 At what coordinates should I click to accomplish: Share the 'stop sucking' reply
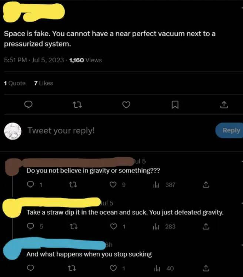tap(206, 268)
